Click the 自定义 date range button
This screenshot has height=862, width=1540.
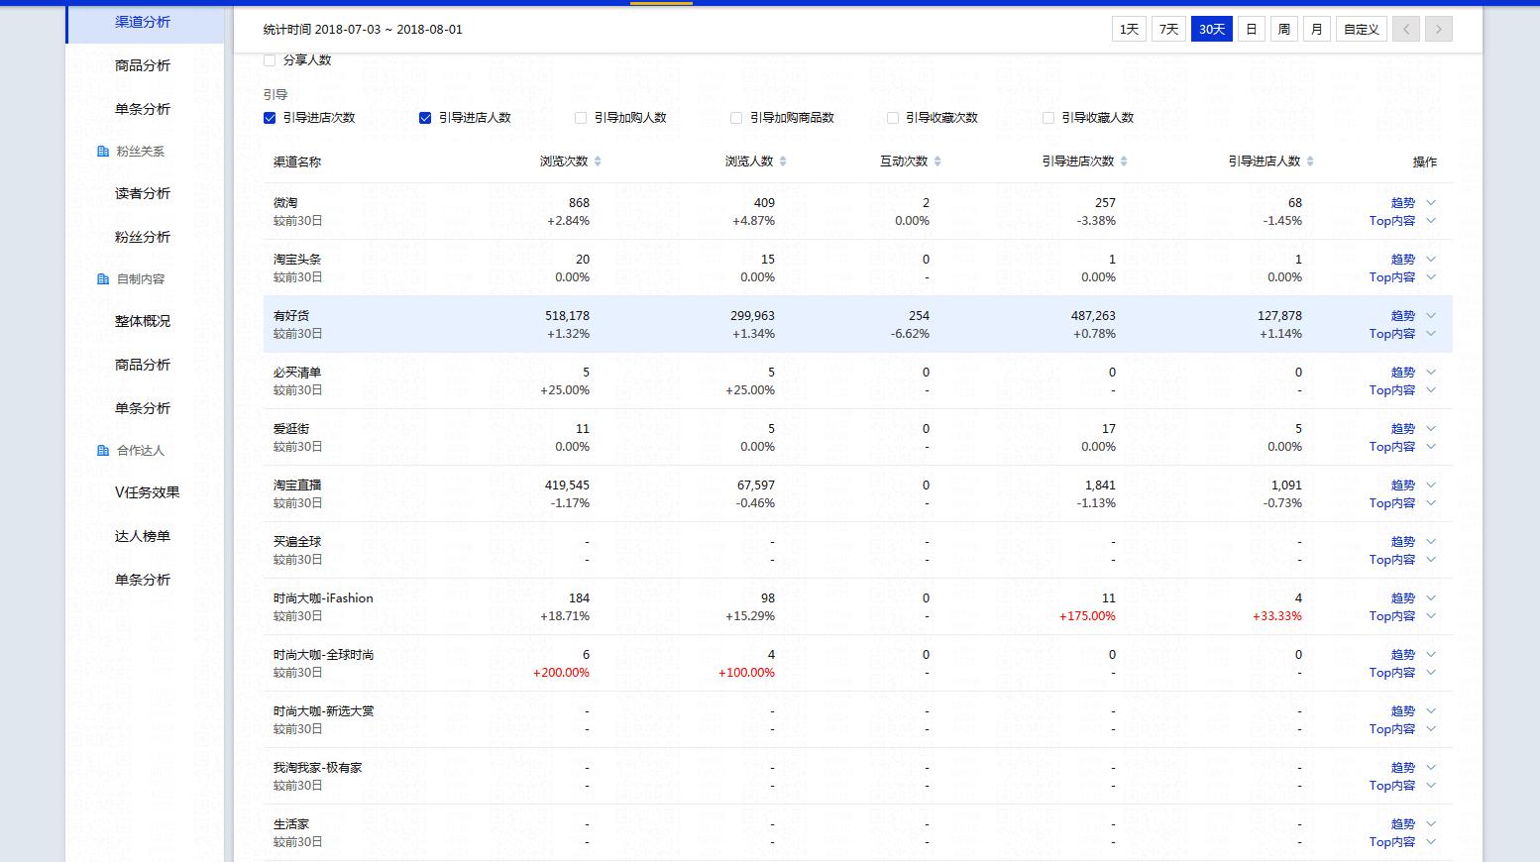(x=1361, y=30)
